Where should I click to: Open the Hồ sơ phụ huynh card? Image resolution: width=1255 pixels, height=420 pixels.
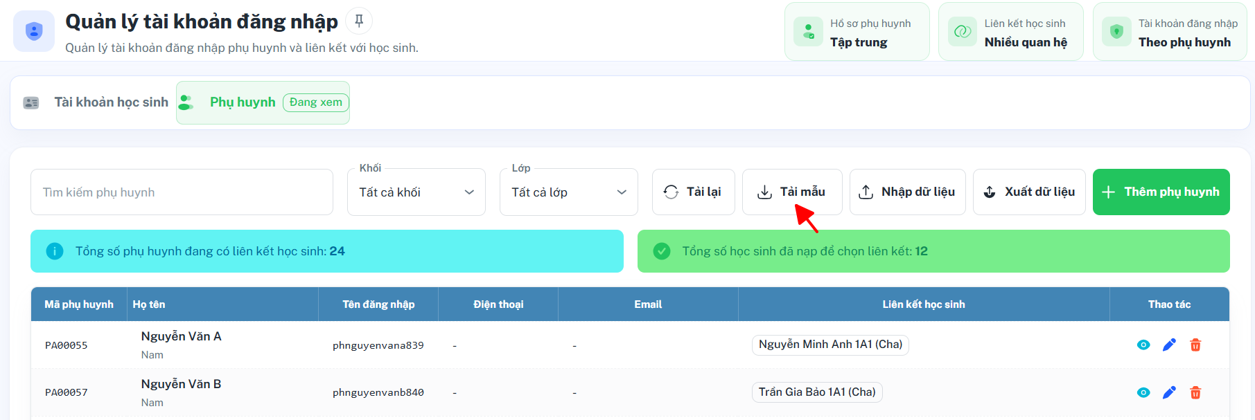(x=857, y=32)
